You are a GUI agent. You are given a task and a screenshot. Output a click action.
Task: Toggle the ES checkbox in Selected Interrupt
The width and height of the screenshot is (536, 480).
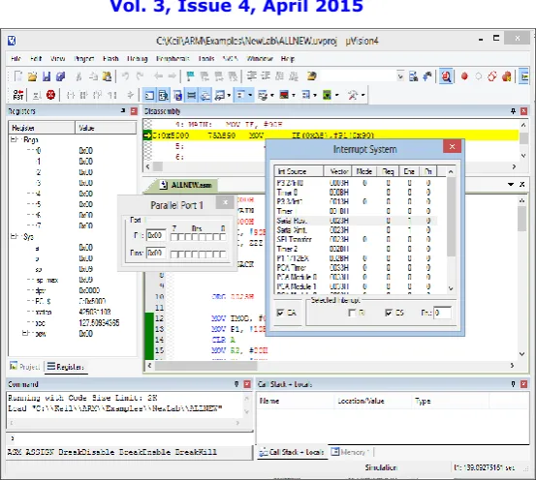(x=389, y=313)
